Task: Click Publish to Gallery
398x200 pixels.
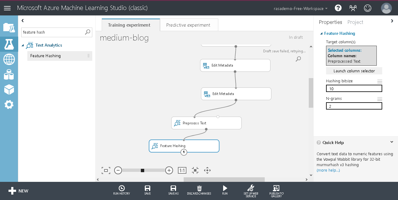Action: click(276, 191)
